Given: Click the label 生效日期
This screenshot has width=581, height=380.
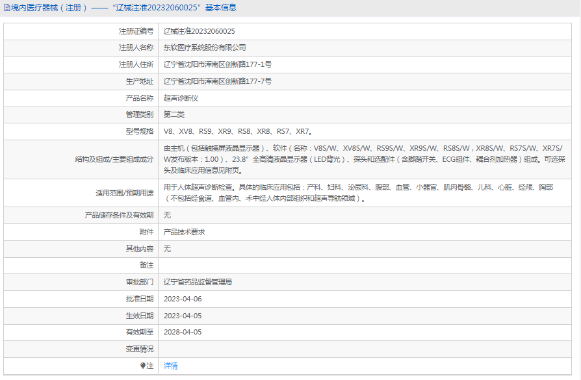Looking at the screenshot, I should coord(139,316).
